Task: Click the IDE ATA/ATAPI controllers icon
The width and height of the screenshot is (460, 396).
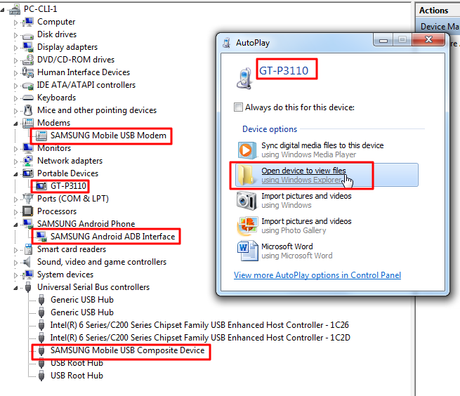Action: click(29, 86)
